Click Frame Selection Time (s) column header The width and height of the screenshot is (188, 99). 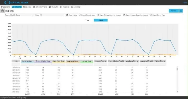pyautogui.click(x=116, y=61)
